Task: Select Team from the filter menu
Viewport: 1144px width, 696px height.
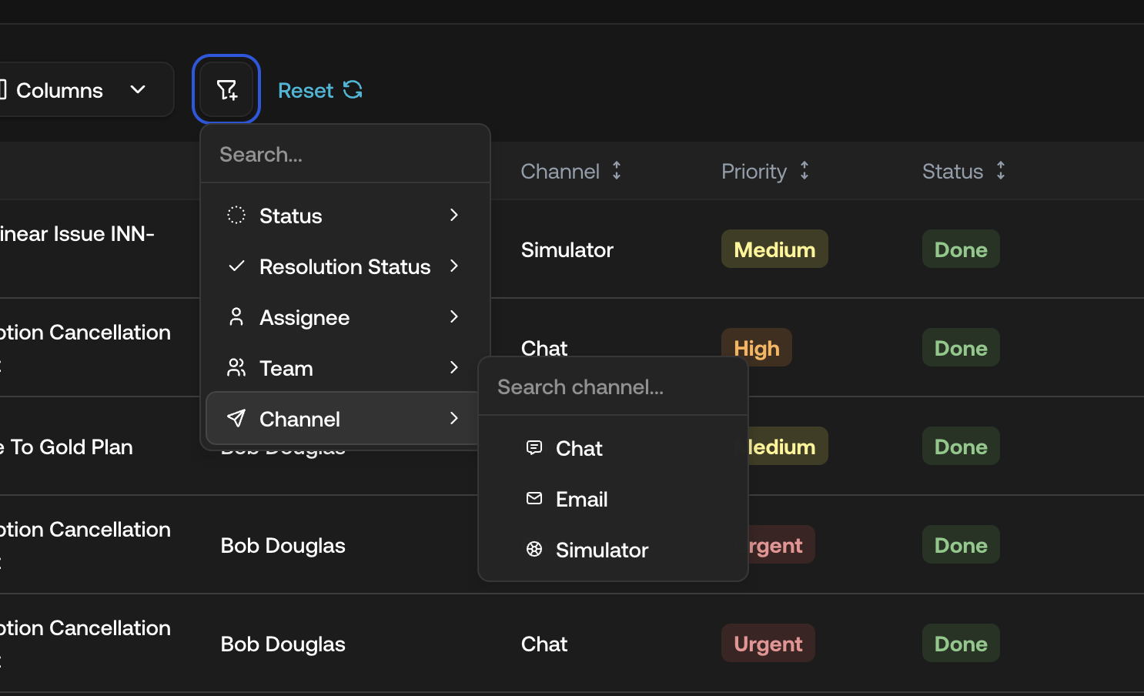Action: [x=286, y=368]
